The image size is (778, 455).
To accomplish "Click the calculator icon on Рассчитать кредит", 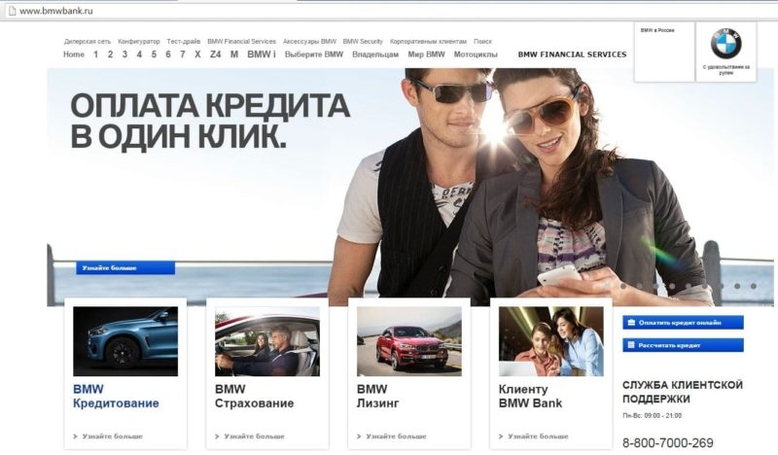I will [x=631, y=345].
